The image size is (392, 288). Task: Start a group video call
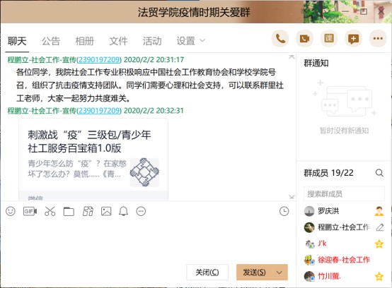point(304,39)
